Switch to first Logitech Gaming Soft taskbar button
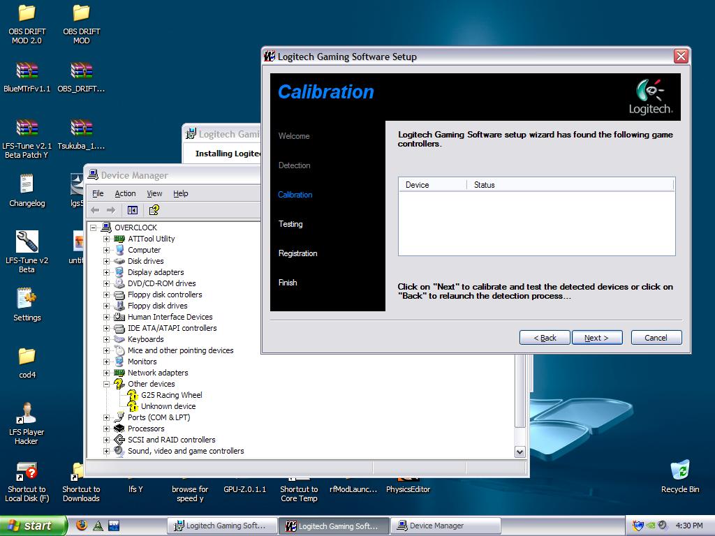This screenshot has width=715, height=536. [x=222, y=526]
